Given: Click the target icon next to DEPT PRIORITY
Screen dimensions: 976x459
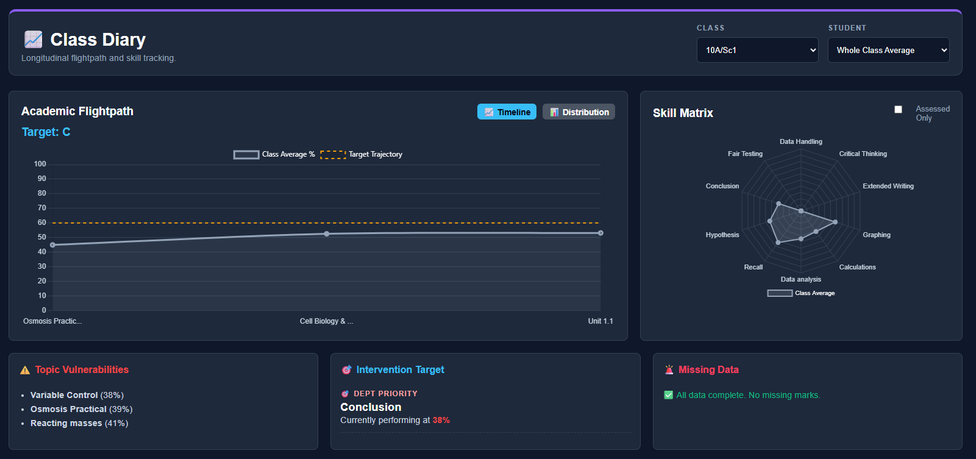Looking at the screenshot, I should (345, 394).
